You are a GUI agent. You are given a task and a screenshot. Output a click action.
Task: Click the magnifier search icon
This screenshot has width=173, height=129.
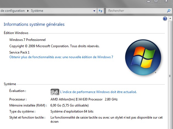click(169, 11)
